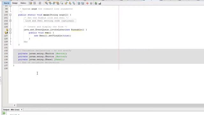Click the 'run' method name at line 126
204x115 pixels.
tap(47, 33)
